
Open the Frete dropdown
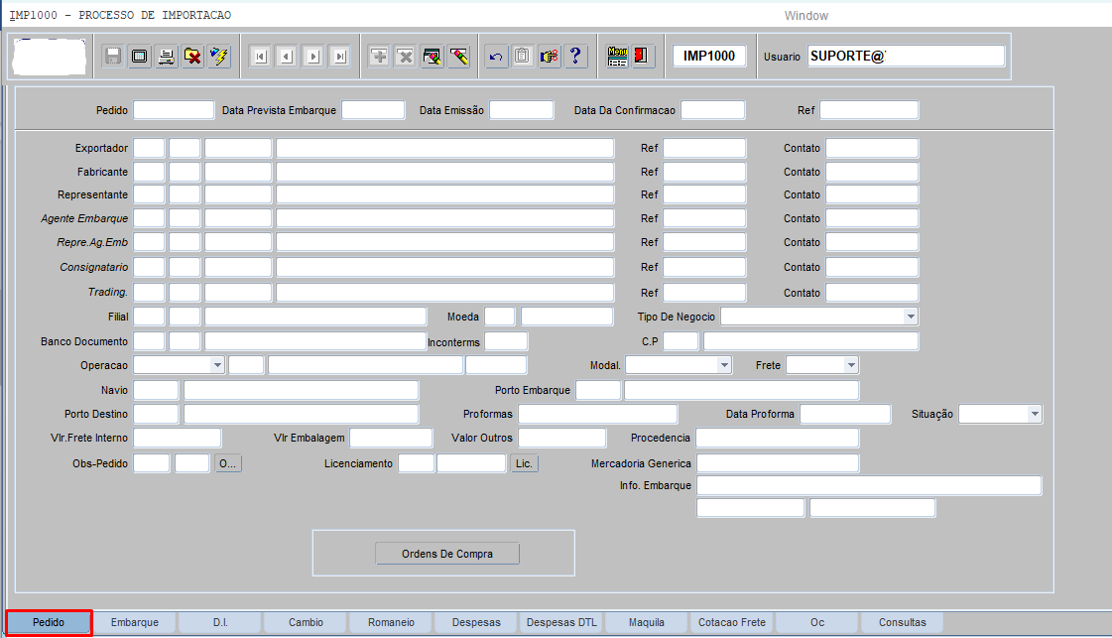[x=850, y=365]
